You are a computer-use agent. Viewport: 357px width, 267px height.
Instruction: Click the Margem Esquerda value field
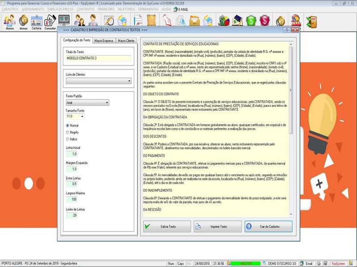point(71,169)
